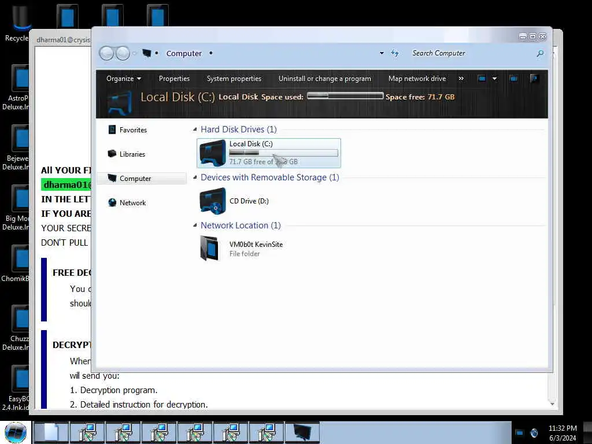Select the ChomikBox desktop icon
Viewport: 592px width, 444px height.
[x=15, y=264]
